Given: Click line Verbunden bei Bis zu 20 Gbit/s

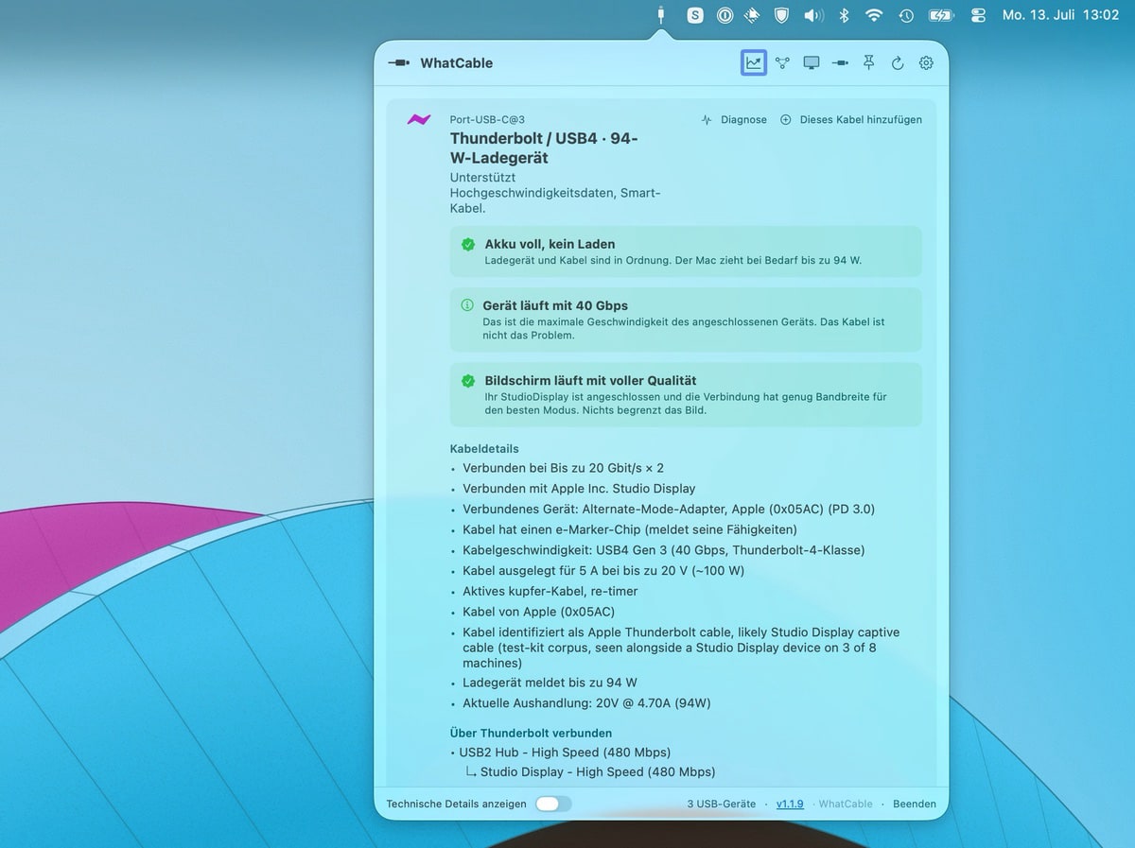Looking at the screenshot, I should (x=563, y=468).
